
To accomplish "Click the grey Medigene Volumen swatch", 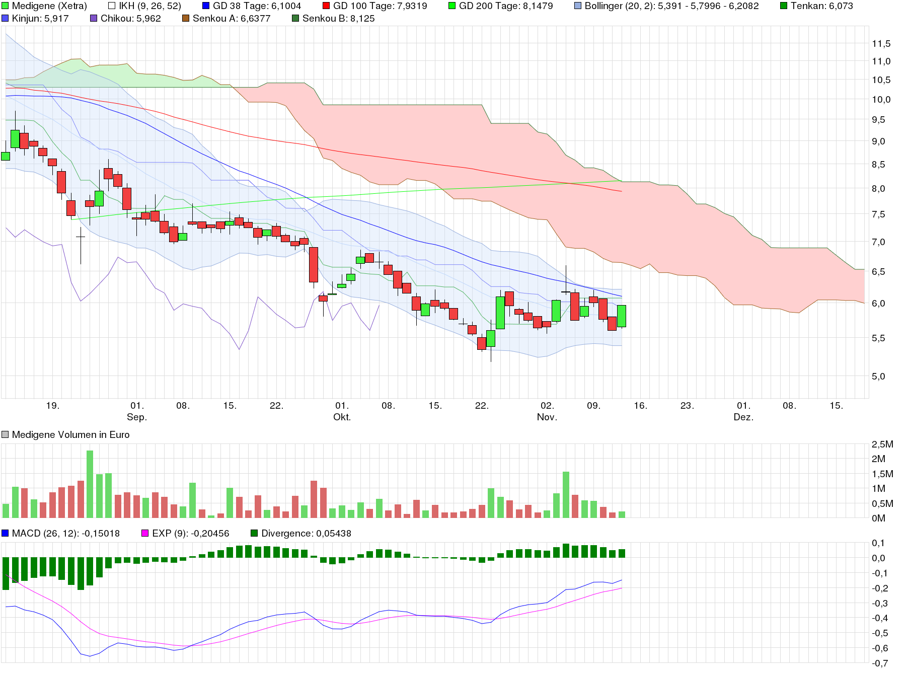I will click(5, 434).
